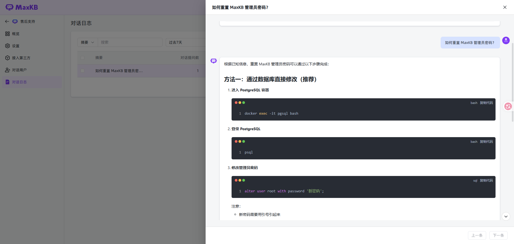Click the back arrow beside 售后支持
This screenshot has height=244, width=514.
[x=7, y=21]
